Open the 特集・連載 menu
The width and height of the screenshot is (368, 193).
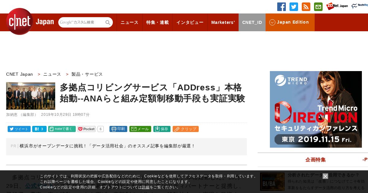(157, 22)
